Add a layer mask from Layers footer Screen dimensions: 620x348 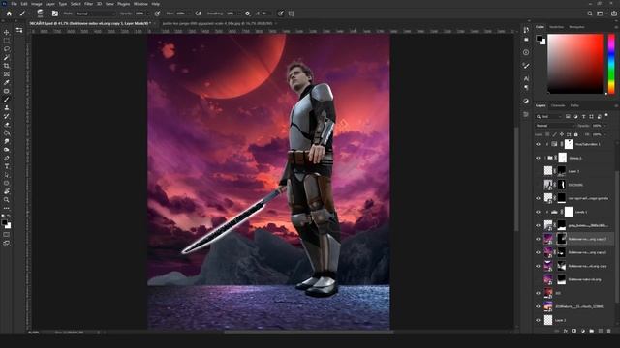(573, 331)
